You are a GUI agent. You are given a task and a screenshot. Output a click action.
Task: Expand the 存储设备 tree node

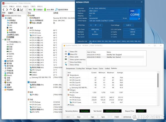[3, 71]
